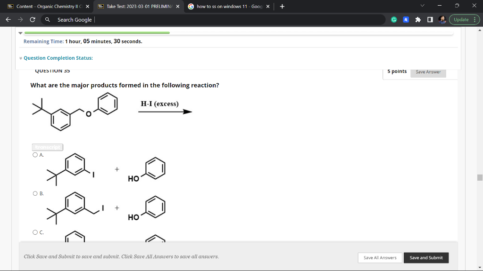Viewport: 483px width, 271px height.
Task: Open the browser profile avatar
Action: coord(442,19)
